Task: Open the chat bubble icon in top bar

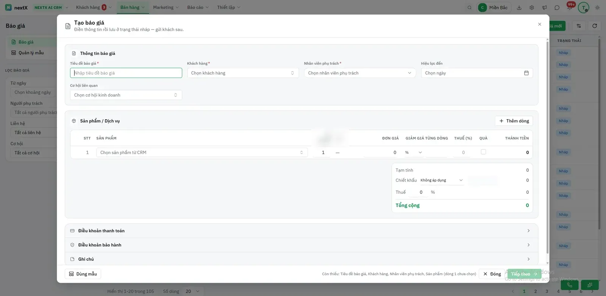Action: 557,8
